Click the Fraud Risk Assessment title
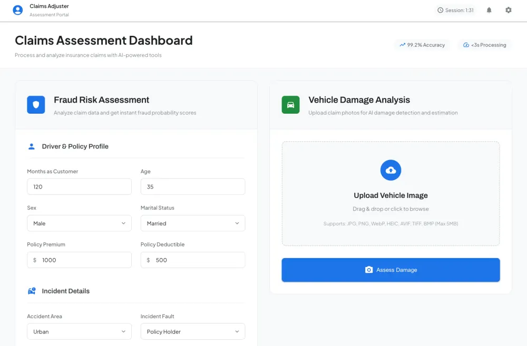 (102, 100)
